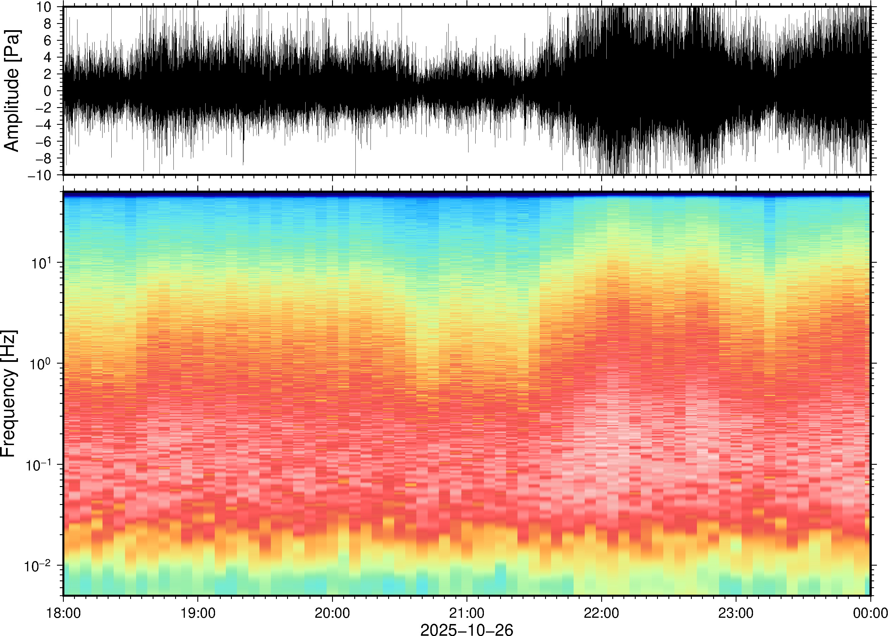Click the Frequency [Hz] axis label
888x636 pixels.
tap(9, 394)
